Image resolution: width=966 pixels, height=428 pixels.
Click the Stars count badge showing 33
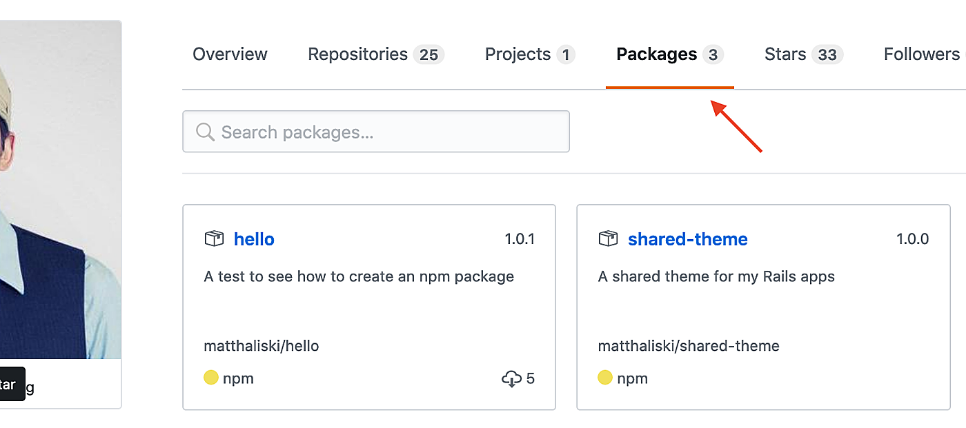pos(827,54)
